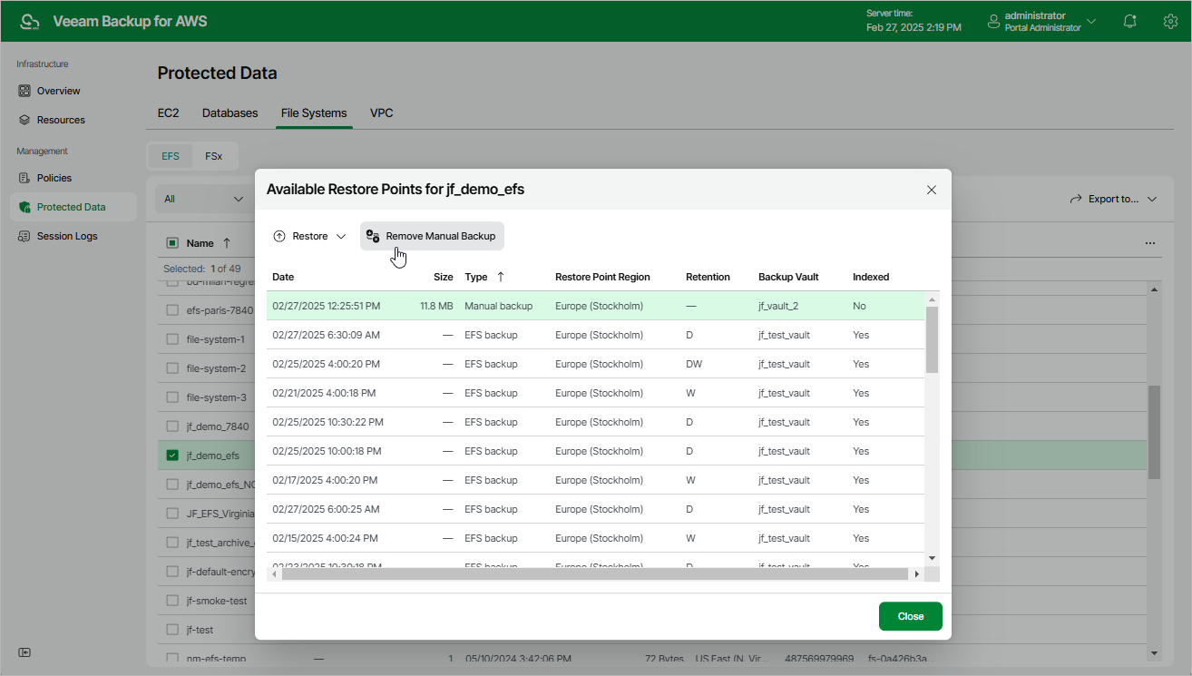Select the 02/27/2025 12:25:51 PM manual backup row
This screenshot has height=676, width=1192.
596,306
